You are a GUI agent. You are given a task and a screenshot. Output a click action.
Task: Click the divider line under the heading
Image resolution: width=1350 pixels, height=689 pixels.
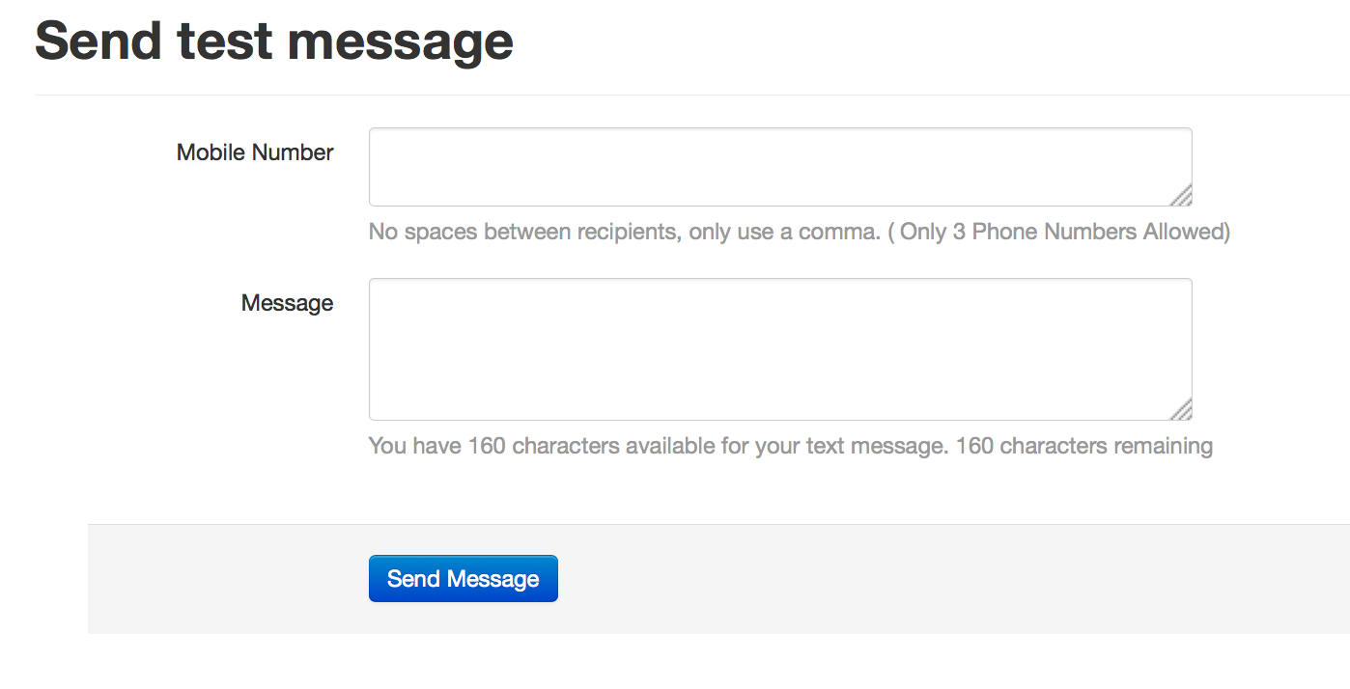tap(692, 95)
